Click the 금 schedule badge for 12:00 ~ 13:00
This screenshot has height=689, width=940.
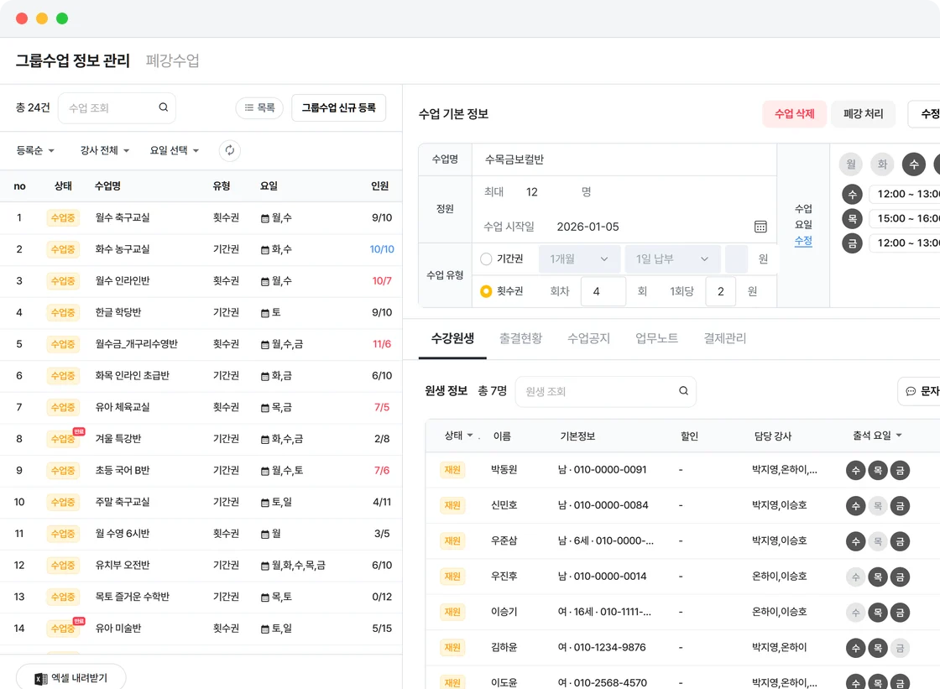click(x=852, y=243)
